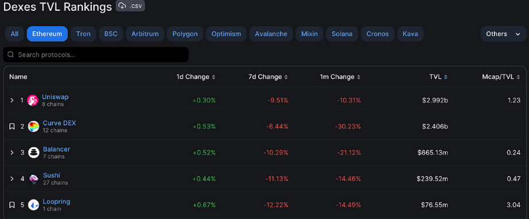Click the Sushi logo icon
Image resolution: width=529 pixels, height=219 pixels.
(x=33, y=178)
